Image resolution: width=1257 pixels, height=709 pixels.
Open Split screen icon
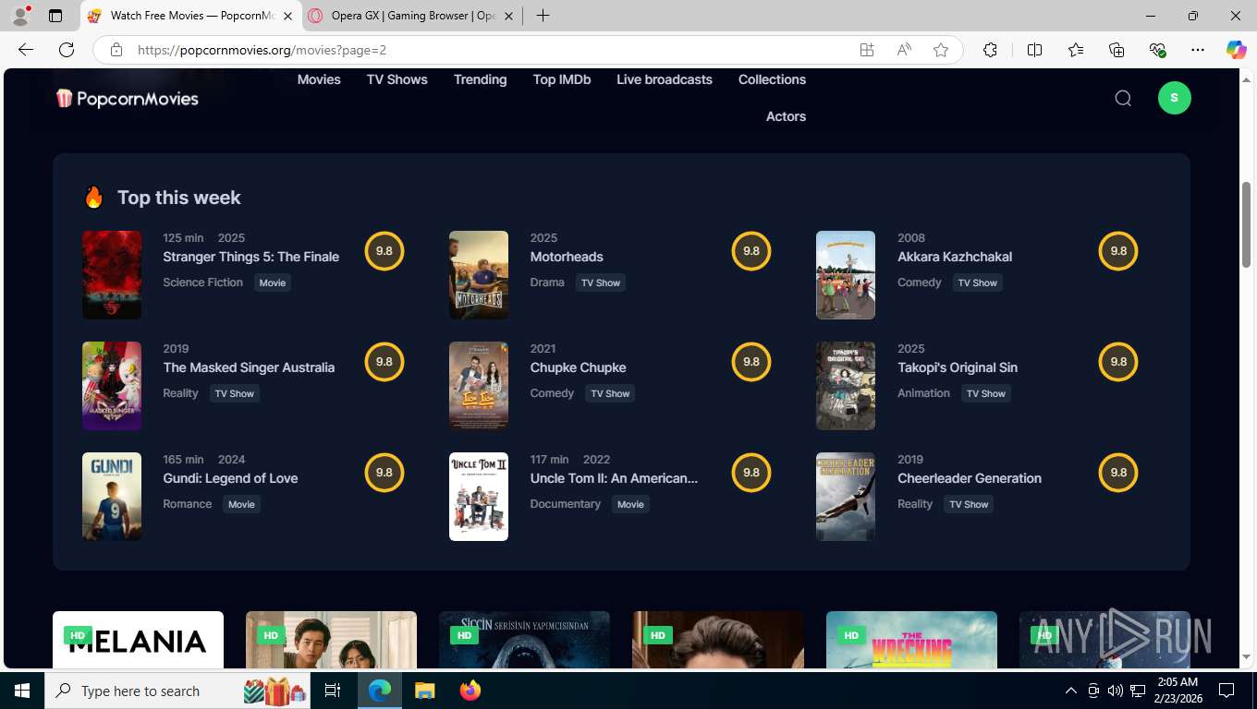pyautogui.click(x=1034, y=50)
